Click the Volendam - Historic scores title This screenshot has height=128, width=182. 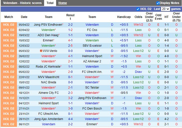(x=22, y=3)
